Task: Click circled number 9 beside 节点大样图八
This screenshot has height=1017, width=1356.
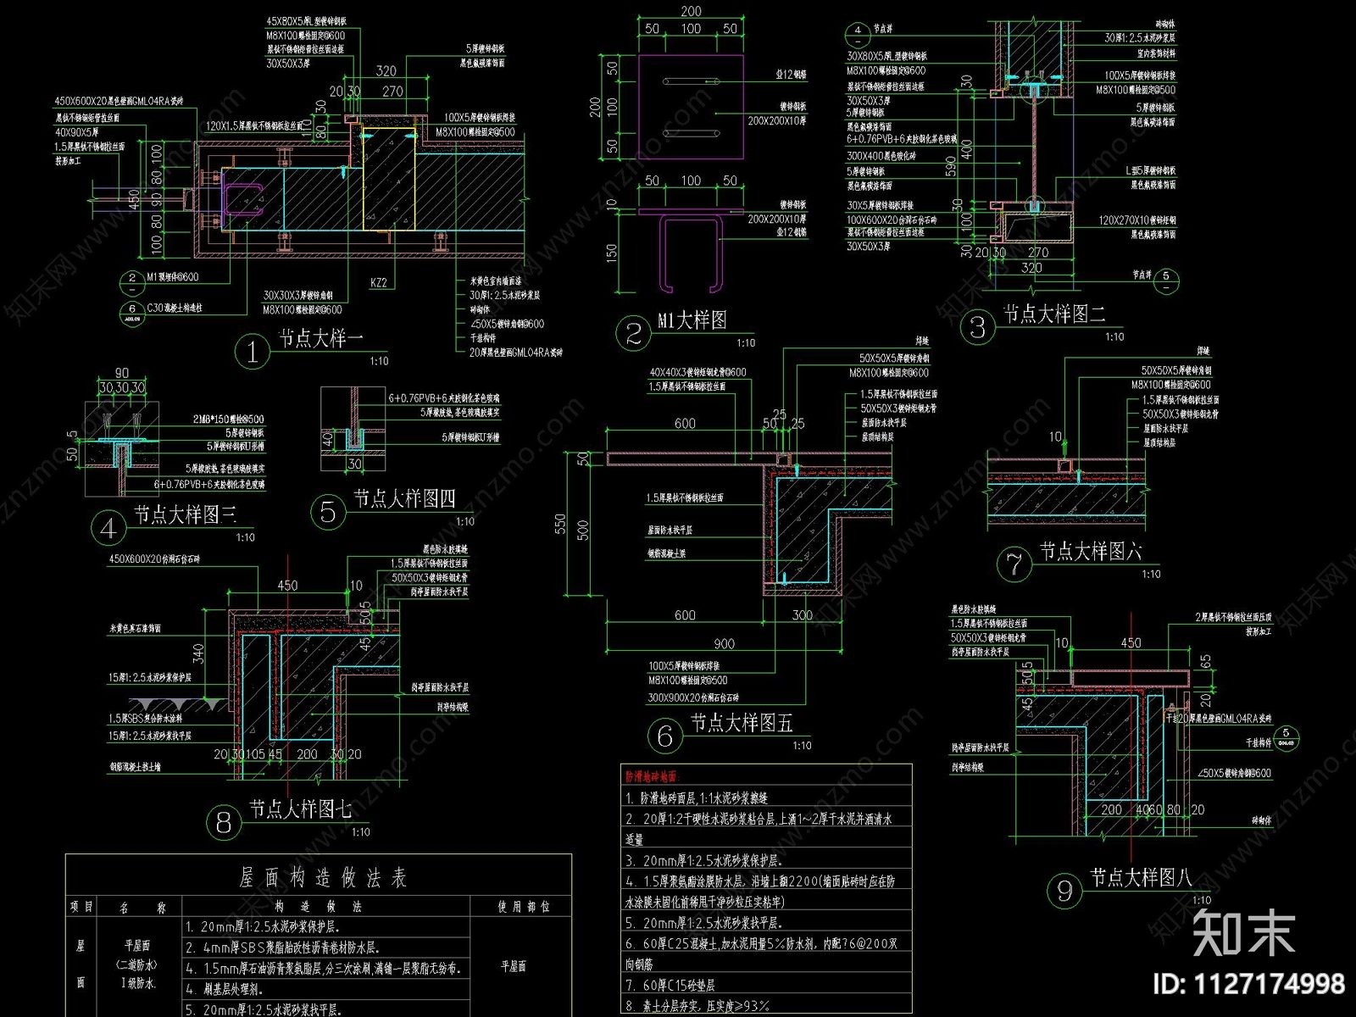Action: coord(1064,890)
